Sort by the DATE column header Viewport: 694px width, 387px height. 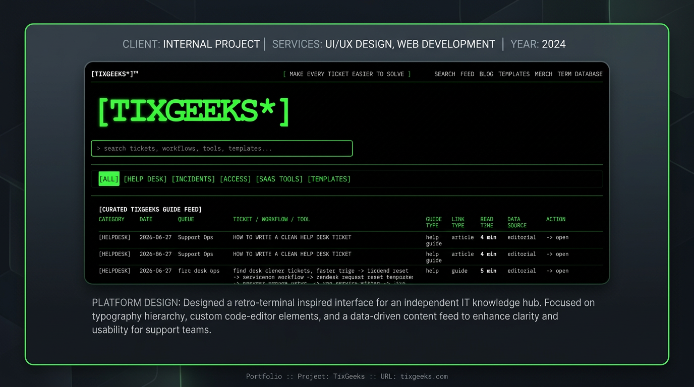point(146,219)
